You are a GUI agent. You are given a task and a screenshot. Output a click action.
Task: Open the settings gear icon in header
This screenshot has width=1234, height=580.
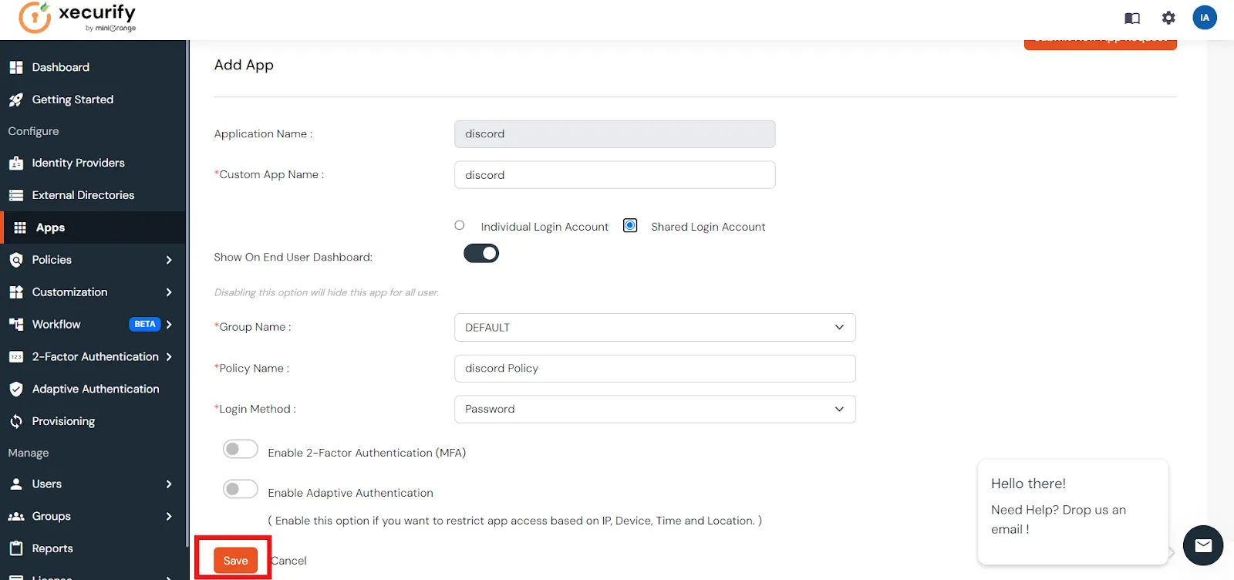(x=1168, y=18)
